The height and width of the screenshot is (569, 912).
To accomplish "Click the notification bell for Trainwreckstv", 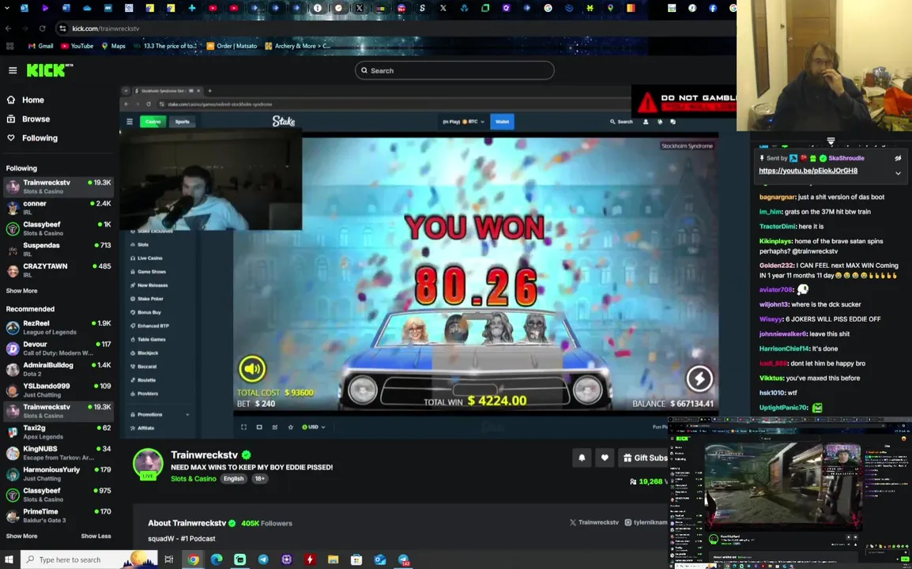I will pos(582,458).
